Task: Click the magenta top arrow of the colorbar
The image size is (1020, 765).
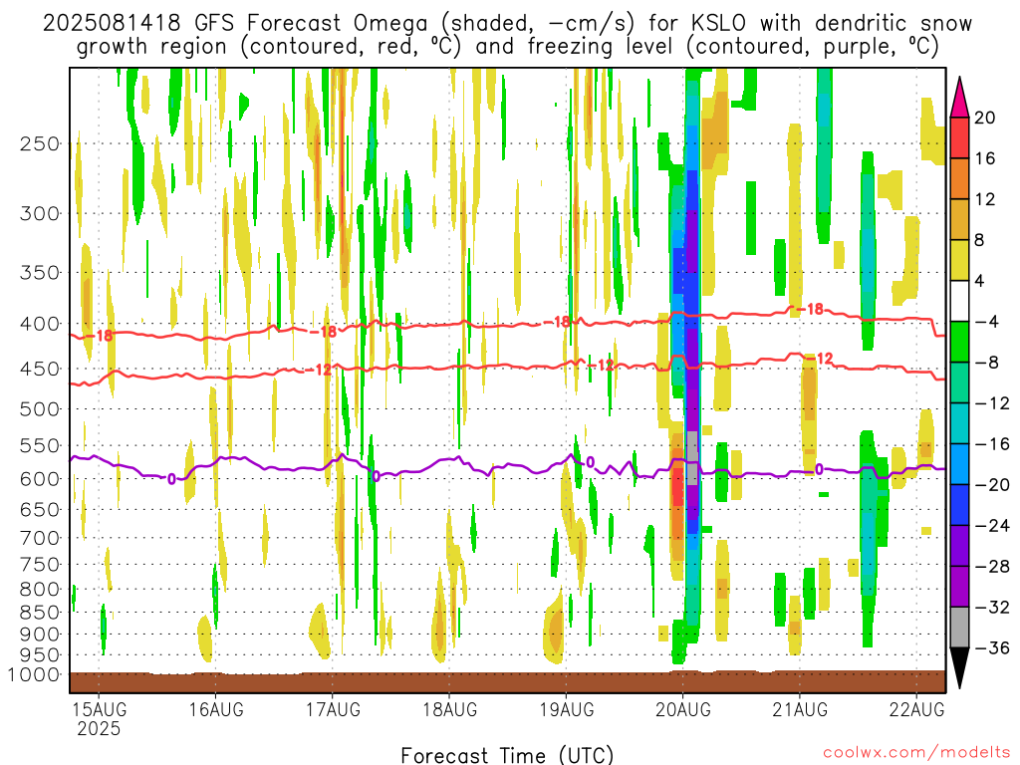Action: tap(959, 98)
